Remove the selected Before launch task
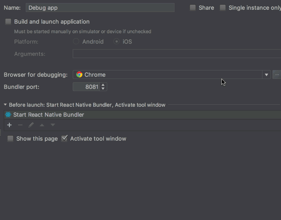 click(x=20, y=125)
